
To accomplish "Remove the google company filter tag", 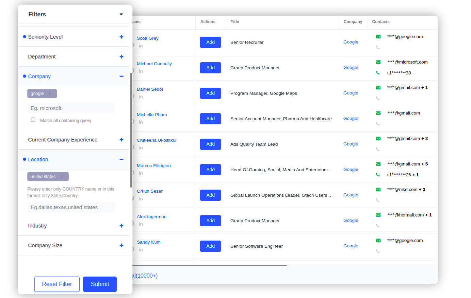I will pyautogui.click(x=50, y=93).
